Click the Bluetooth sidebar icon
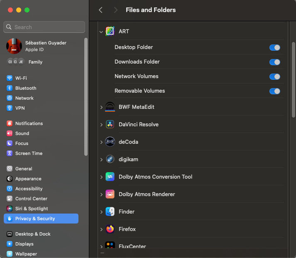The image size is (296, 258). point(10,88)
